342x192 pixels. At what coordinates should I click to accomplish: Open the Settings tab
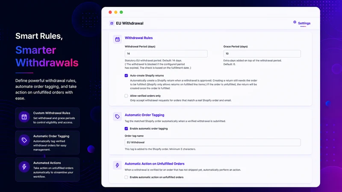(x=304, y=23)
